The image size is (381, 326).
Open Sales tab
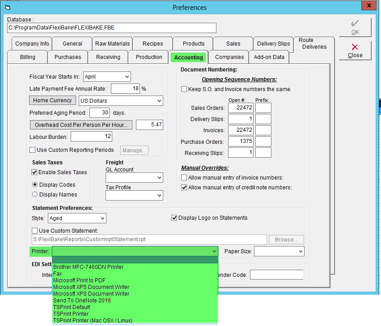pos(233,44)
